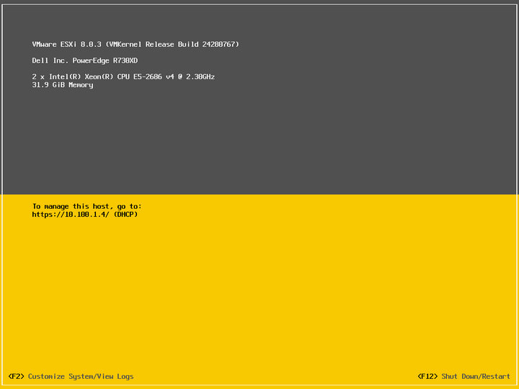Click the "2 x" CPU count prefix
Viewport: 519px width, 389px height.
(x=37, y=76)
